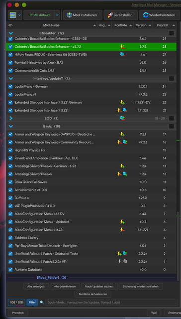The height and width of the screenshot is (319, 181).
Task: Open the Protokoll tab at bottom
Action: [18, 313]
